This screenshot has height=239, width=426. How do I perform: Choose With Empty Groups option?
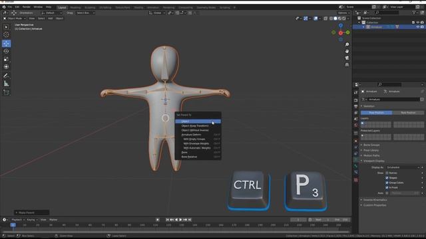click(x=198, y=139)
